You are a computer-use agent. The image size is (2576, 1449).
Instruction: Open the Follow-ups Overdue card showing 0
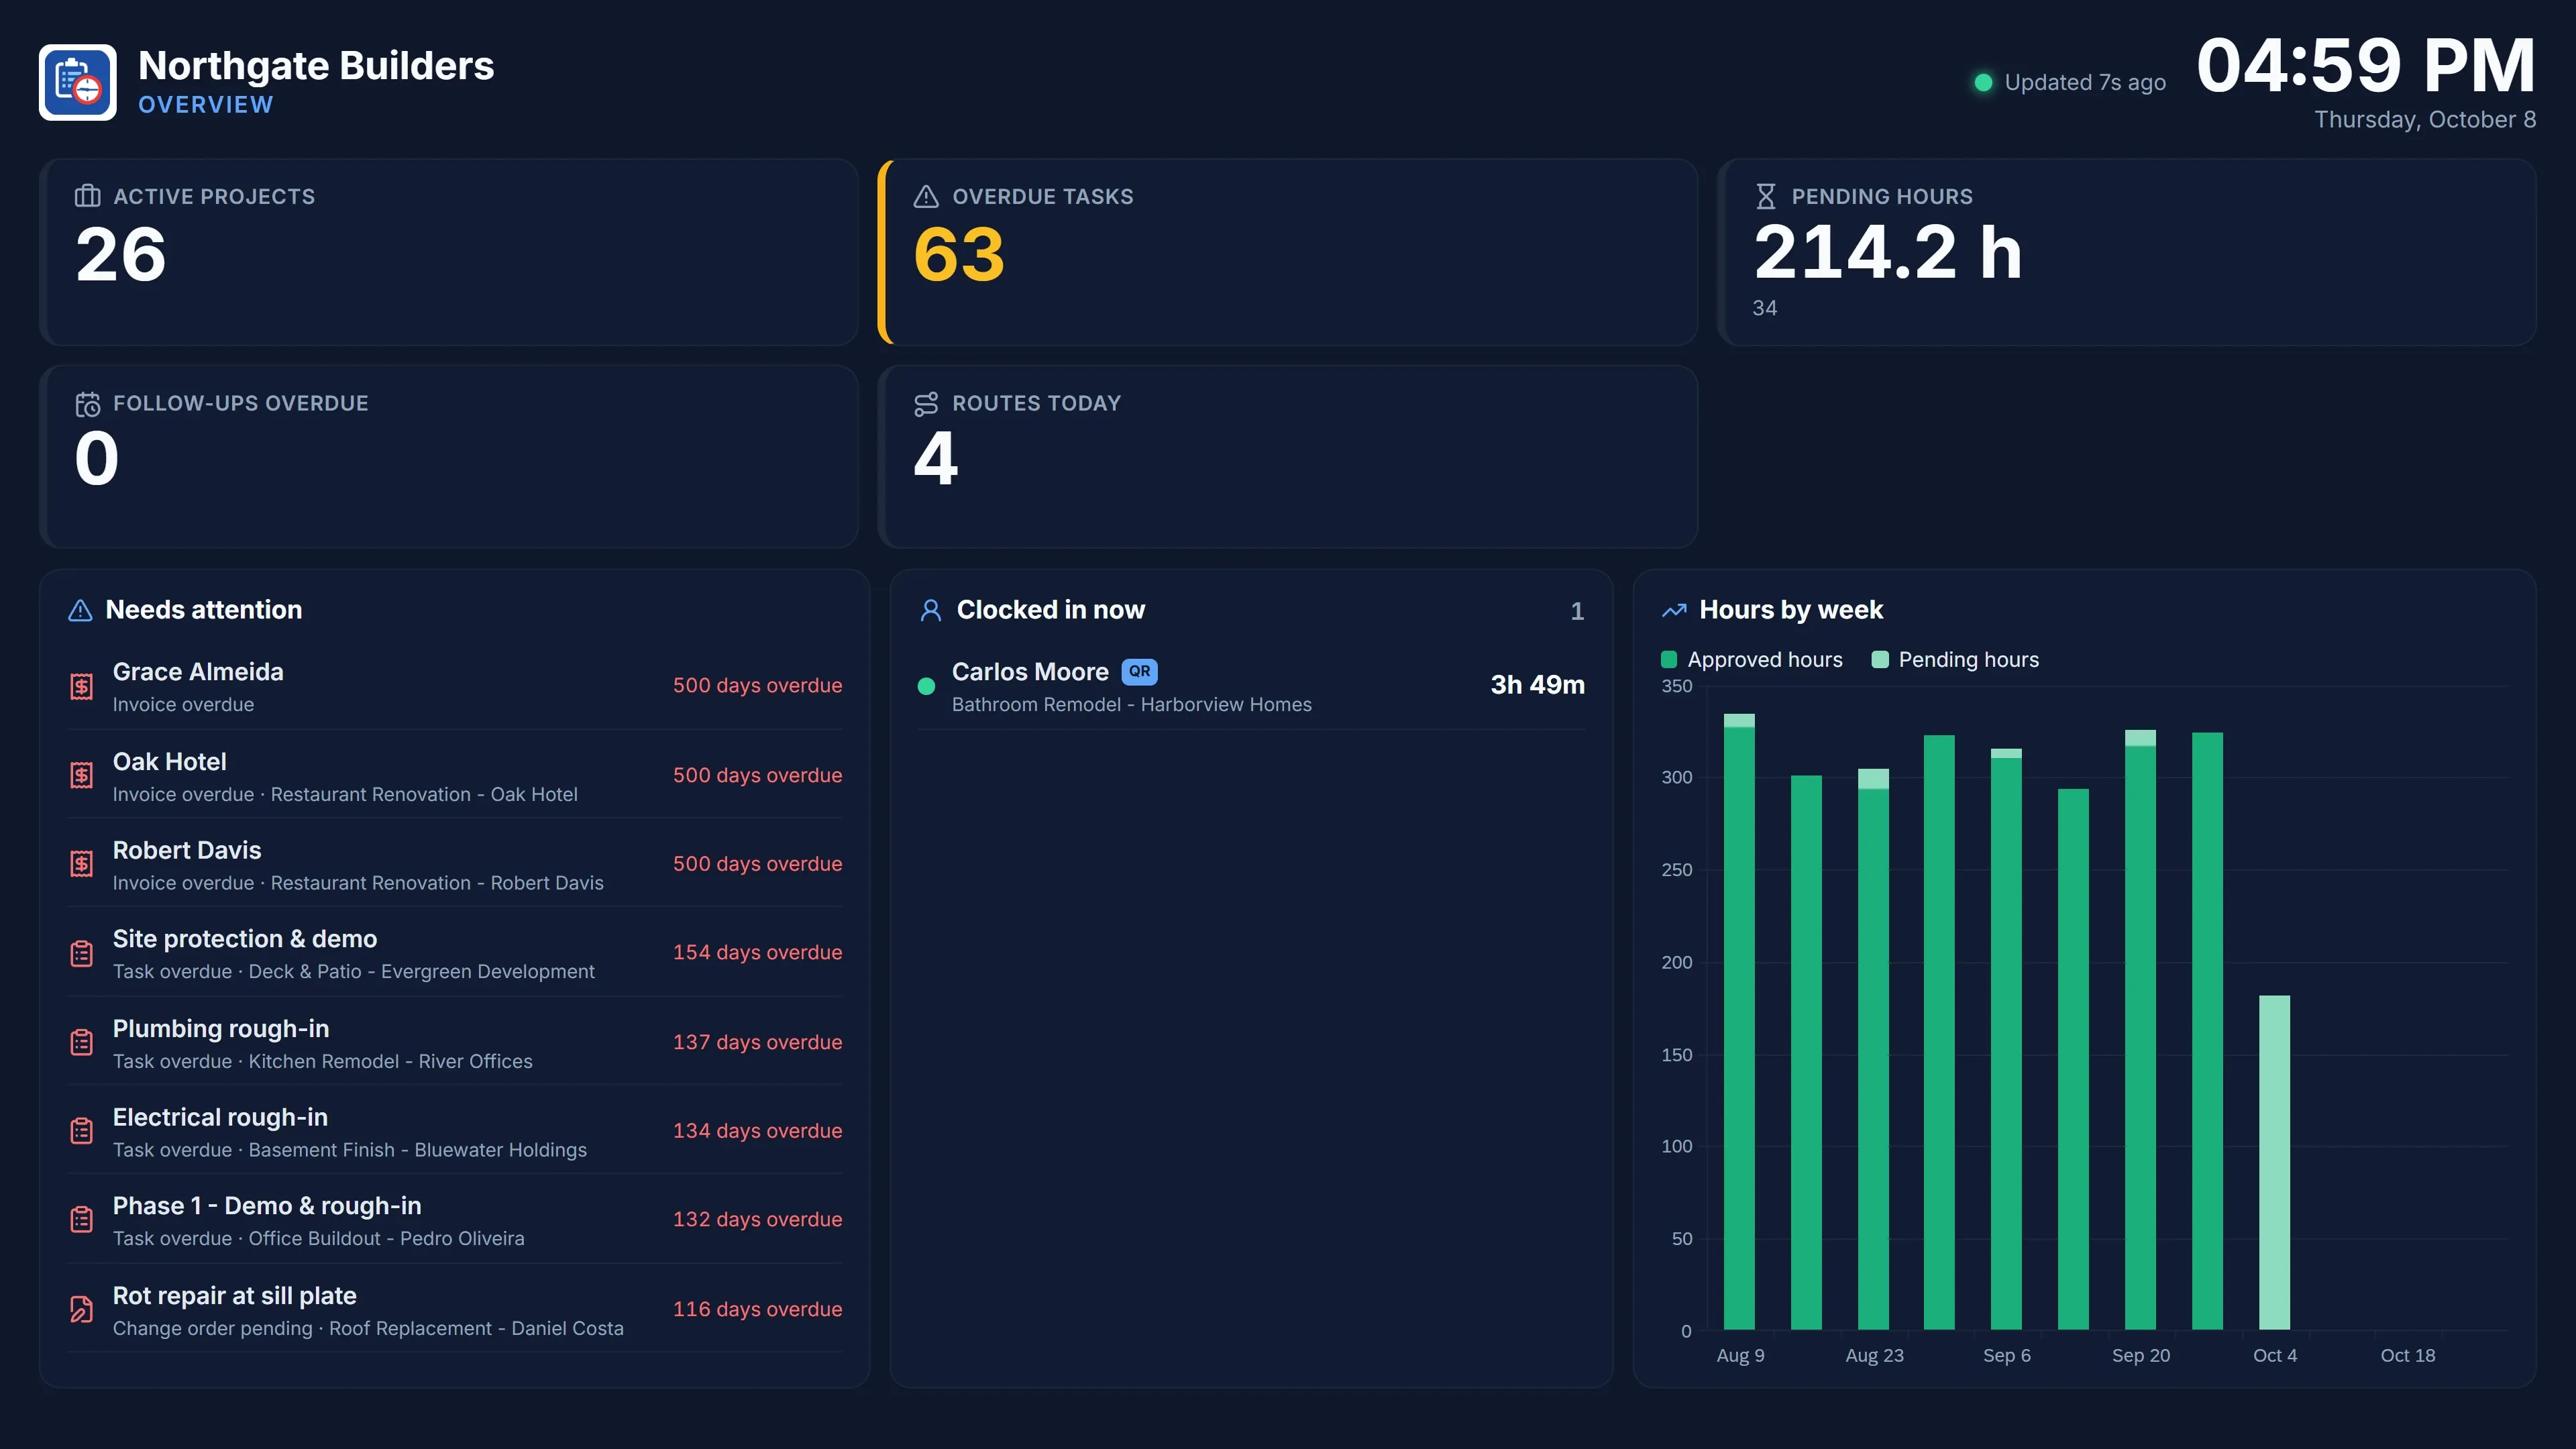pos(449,456)
